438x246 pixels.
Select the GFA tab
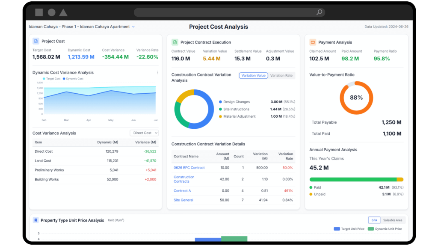pyautogui.click(x=374, y=220)
